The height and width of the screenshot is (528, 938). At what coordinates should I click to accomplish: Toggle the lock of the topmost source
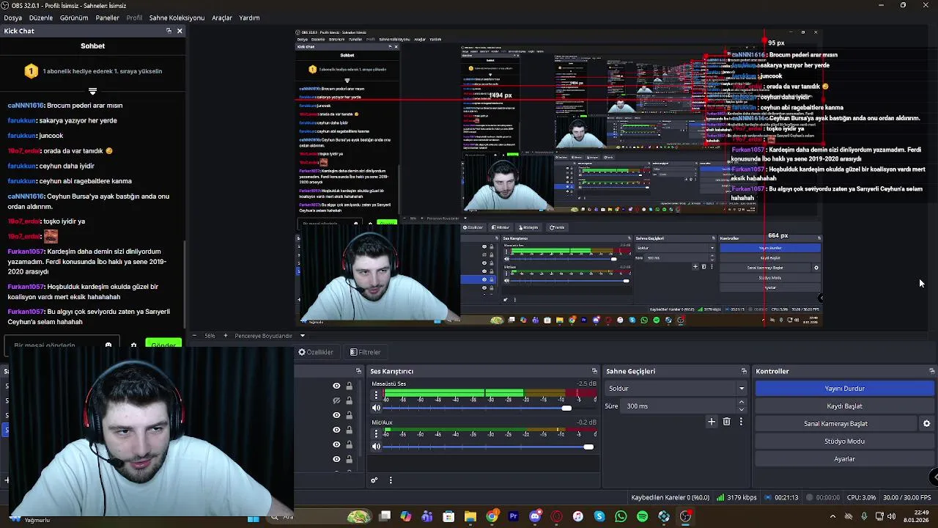pos(349,386)
